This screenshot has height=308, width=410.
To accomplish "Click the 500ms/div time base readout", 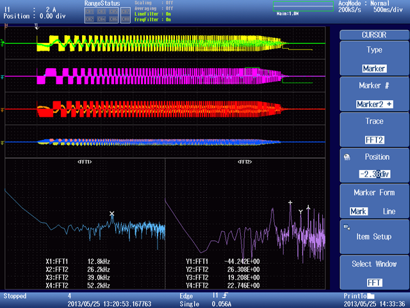I will click(388, 10).
